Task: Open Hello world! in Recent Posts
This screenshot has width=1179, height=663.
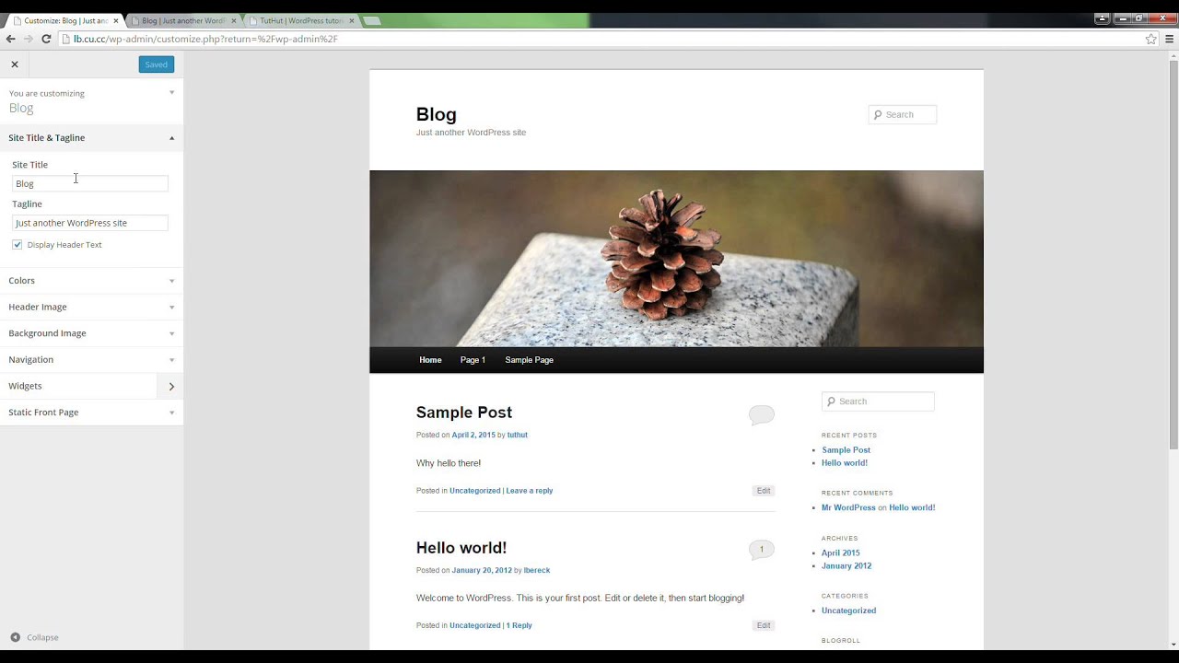Action: (845, 463)
